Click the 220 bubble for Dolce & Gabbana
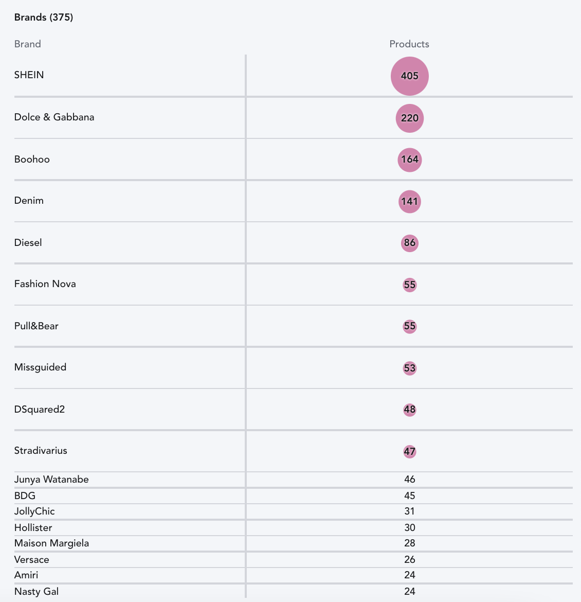The width and height of the screenshot is (581, 602). [x=409, y=118]
